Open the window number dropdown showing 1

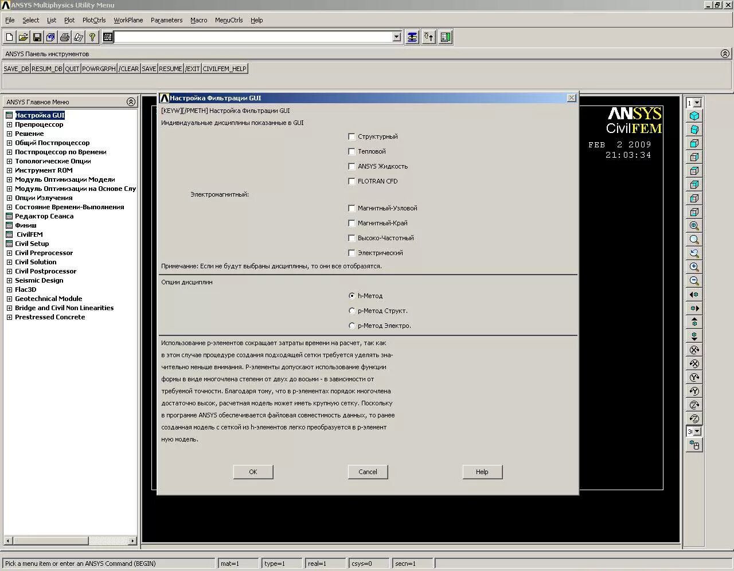697,103
